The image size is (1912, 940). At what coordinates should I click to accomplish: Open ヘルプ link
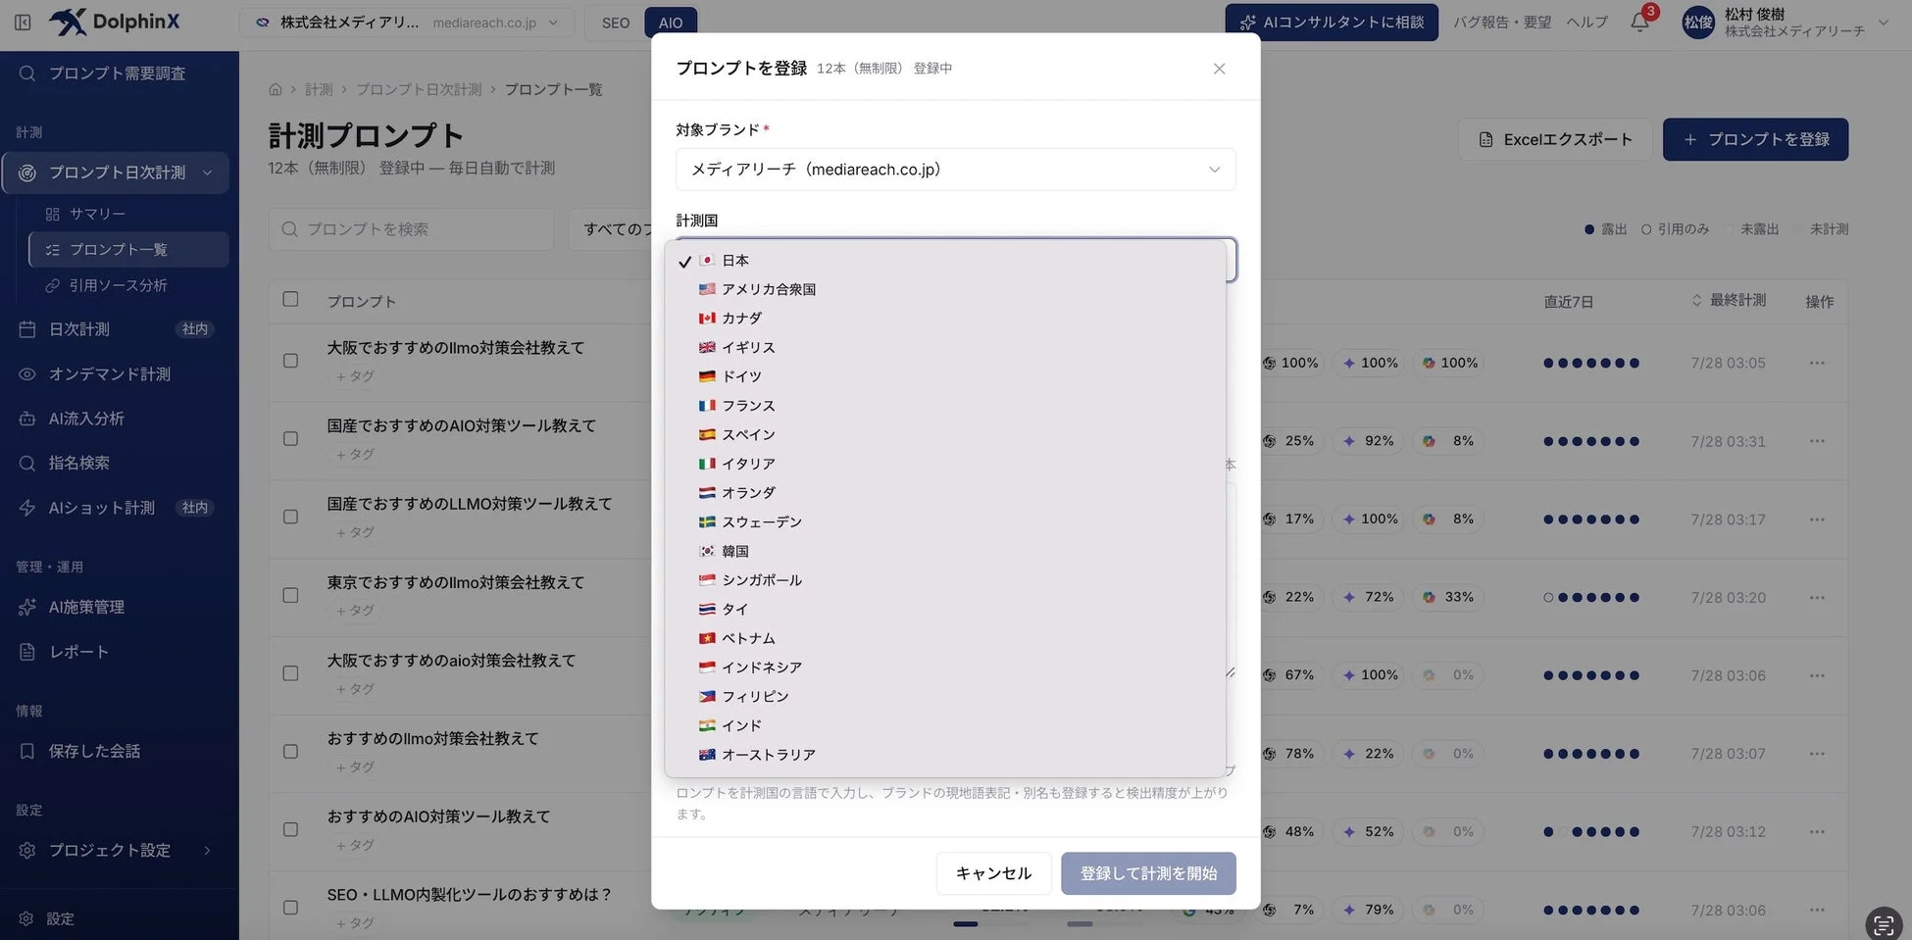coord(1586,22)
